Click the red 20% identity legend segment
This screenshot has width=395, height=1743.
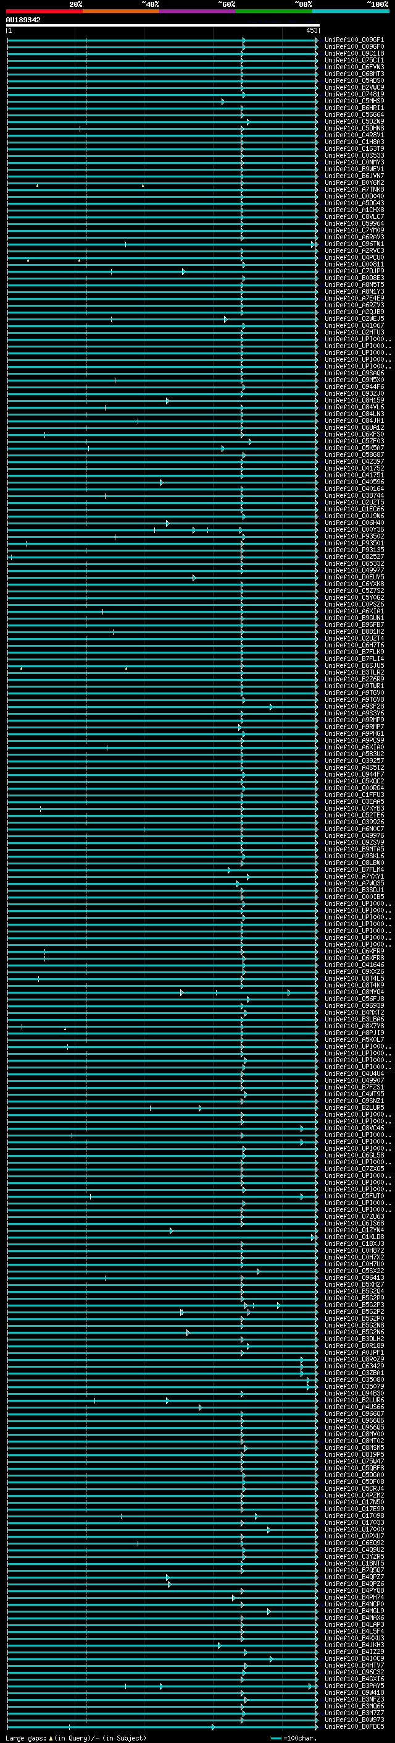(44, 11)
